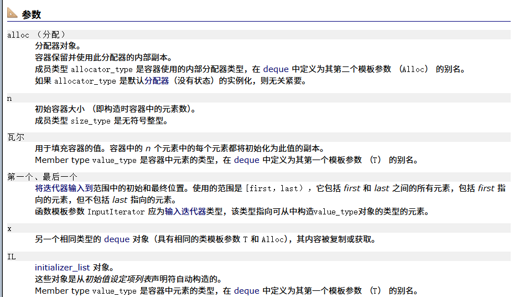Click the ruler icon beside 参数 heading

tap(12, 13)
